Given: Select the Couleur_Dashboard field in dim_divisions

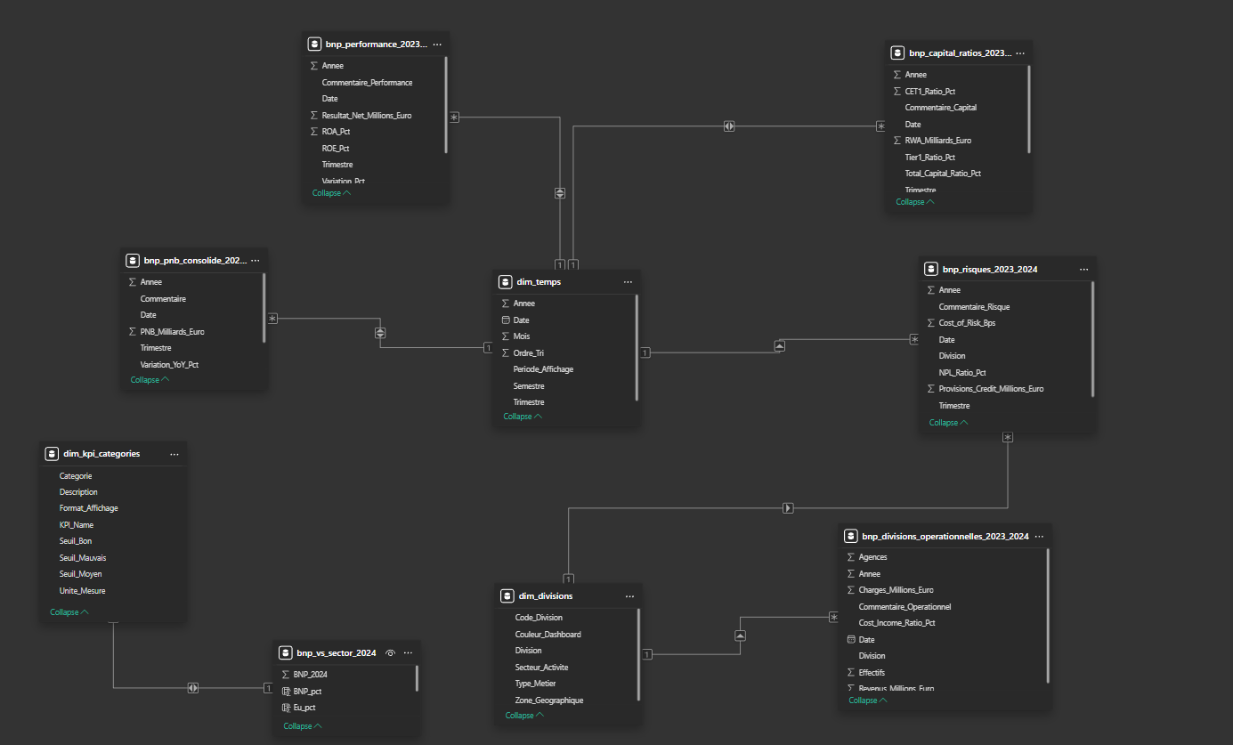Looking at the screenshot, I should [x=548, y=634].
